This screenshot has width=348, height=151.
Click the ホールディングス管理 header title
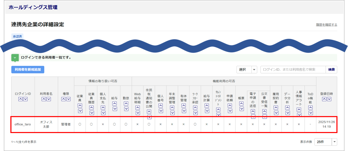click(x=33, y=7)
